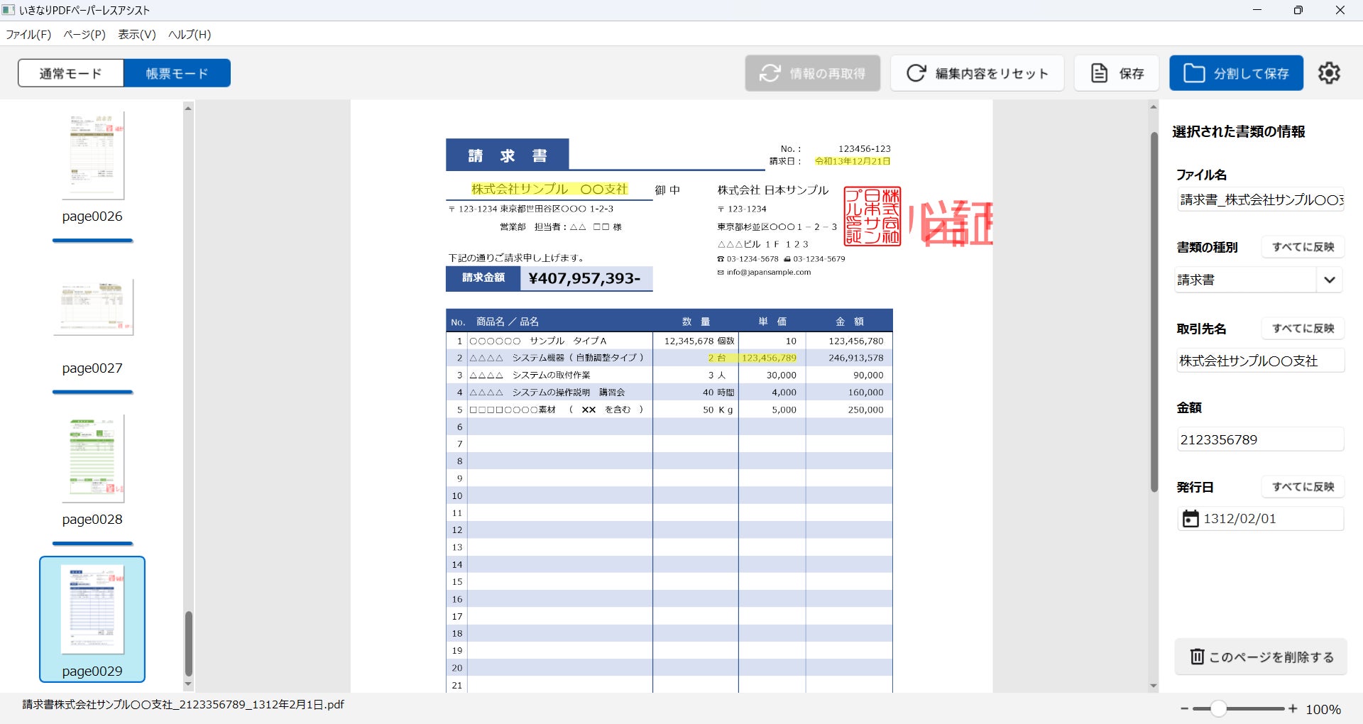This screenshot has height=724, width=1363.
Task: Open the ページ(P) menu
Action: [x=84, y=34]
